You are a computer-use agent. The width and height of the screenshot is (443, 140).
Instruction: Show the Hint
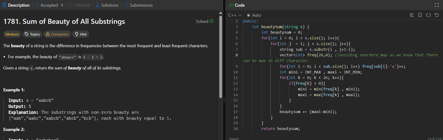pyautogui.click(x=81, y=34)
